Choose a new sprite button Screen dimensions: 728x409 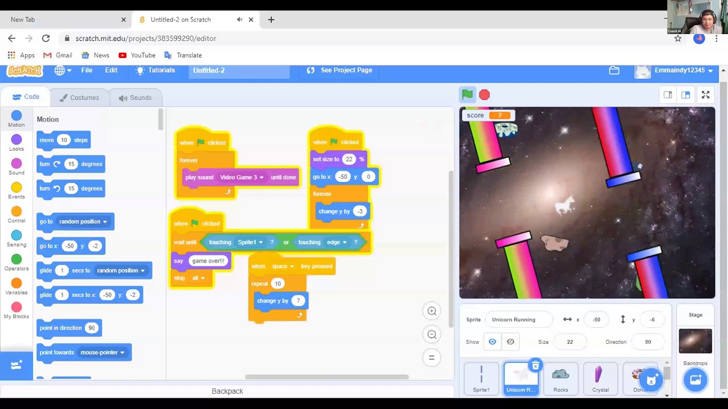(651, 380)
